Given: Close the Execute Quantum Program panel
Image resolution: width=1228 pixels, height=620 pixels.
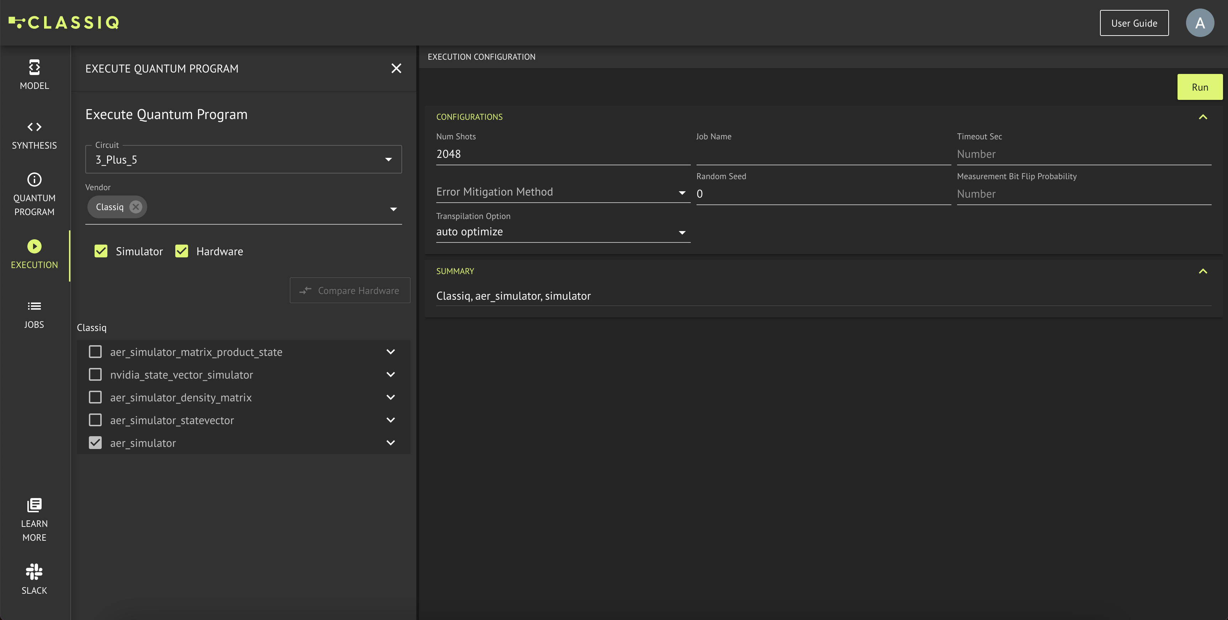Looking at the screenshot, I should (x=396, y=69).
